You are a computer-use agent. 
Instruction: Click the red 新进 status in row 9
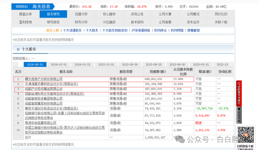198,123
